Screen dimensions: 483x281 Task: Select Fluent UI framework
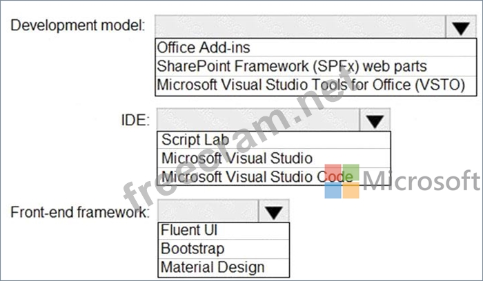tap(224, 231)
